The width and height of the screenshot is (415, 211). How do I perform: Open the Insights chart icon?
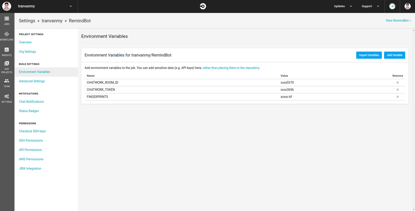pyautogui.click(x=7, y=50)
